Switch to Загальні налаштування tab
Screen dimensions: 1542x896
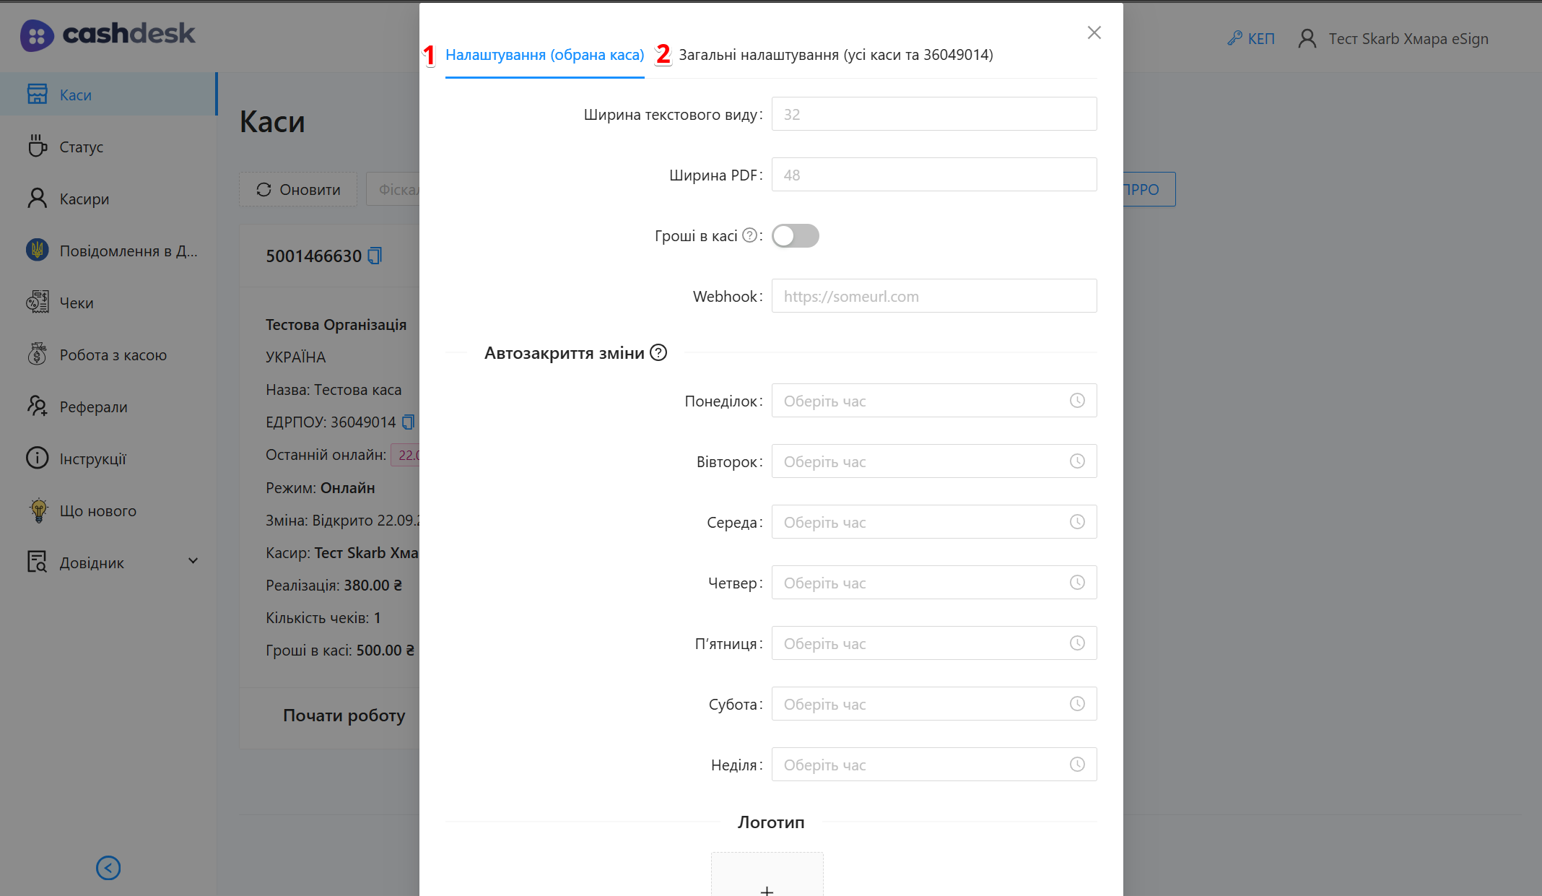tap(835, 55)
